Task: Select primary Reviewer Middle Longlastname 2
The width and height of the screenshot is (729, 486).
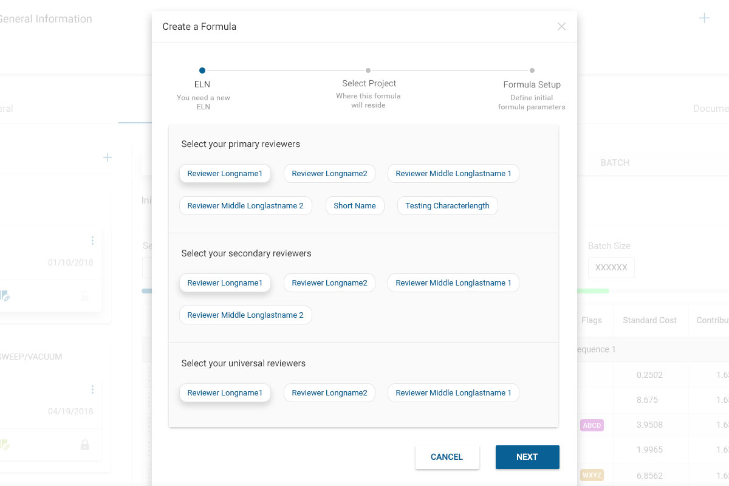Action: (245, 206)
